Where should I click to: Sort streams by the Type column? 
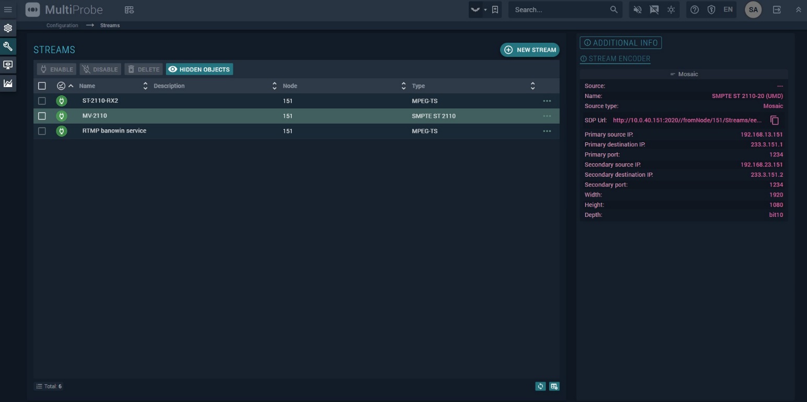pyautogui.click(x=532, y=86)
